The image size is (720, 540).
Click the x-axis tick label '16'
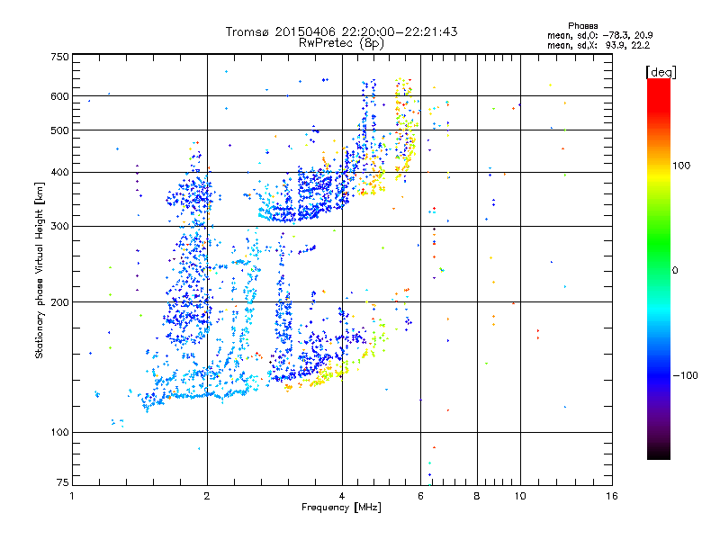[x=612, y=496]
